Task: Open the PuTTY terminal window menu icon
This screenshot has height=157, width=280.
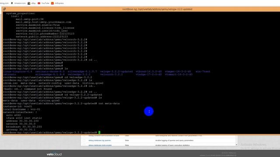Action: [x=4, y=9]
